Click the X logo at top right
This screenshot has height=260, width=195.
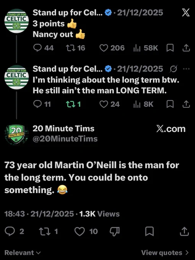point(186,13)
